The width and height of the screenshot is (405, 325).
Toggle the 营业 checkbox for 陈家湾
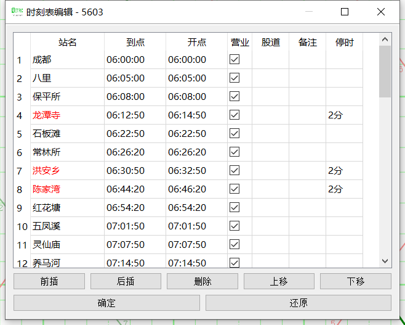(x=235, y=189)
